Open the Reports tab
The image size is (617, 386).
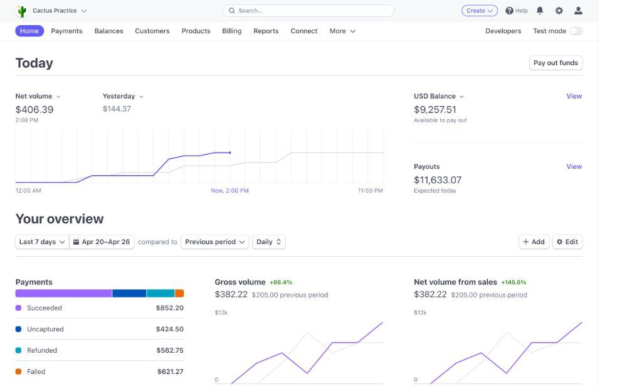266,31
